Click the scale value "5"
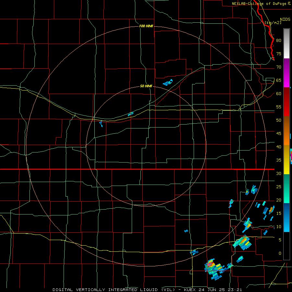 click(280, 240)
